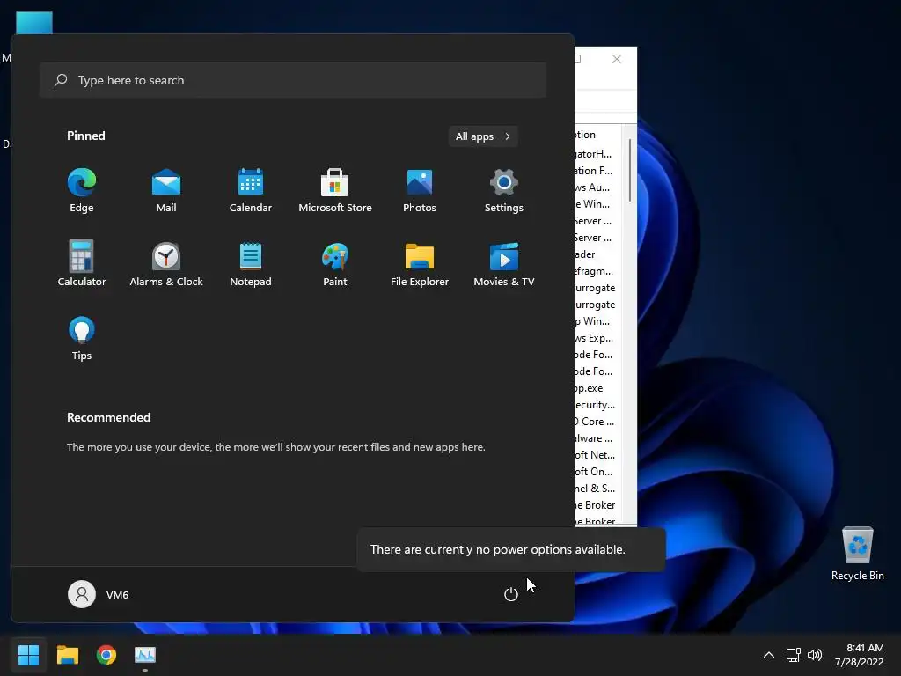Select the 'ecurity...' row in background list
Viewport: 901px width, 676px height.
point(596,405)
